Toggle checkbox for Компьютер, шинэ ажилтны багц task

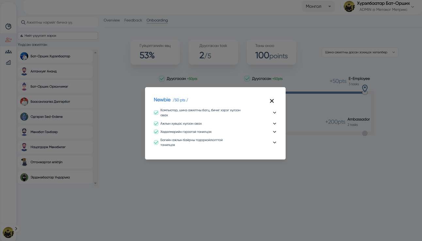pos(156,113)
